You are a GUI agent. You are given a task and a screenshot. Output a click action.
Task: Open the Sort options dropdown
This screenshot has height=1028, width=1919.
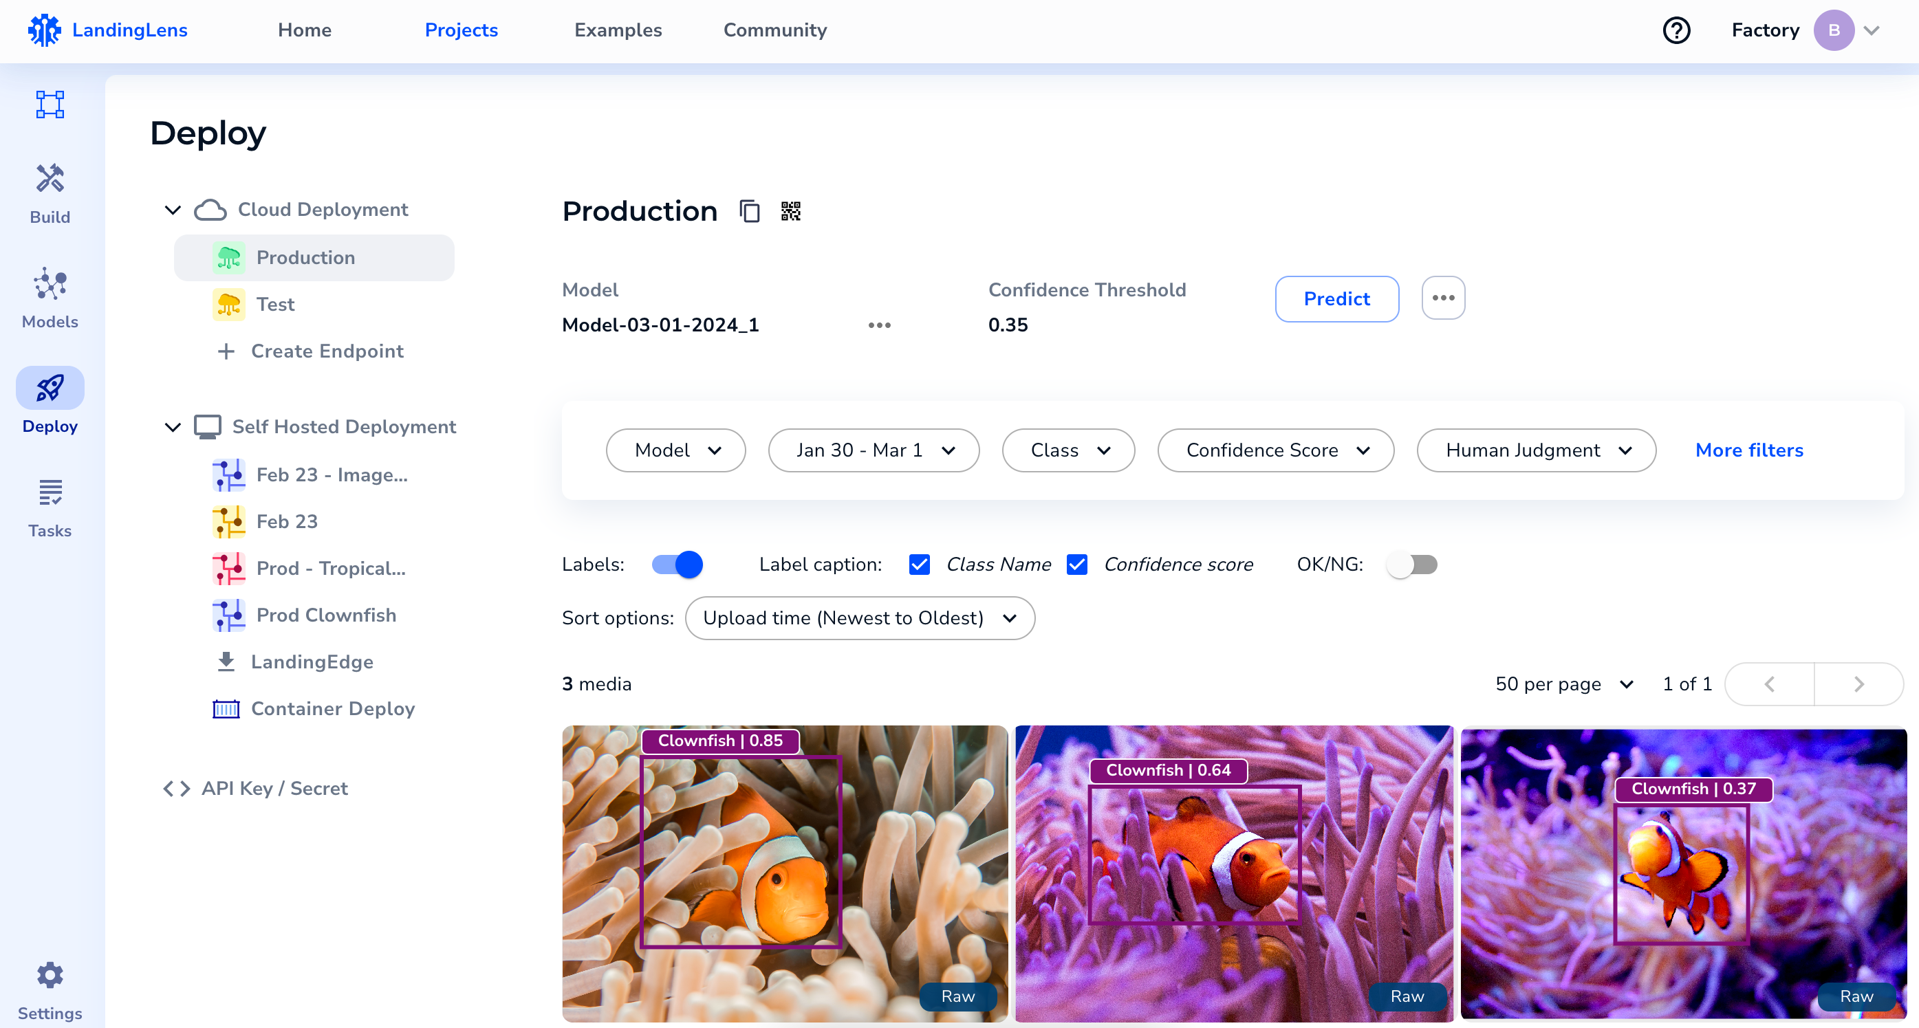pyautogui.click(x=860, y=618)
